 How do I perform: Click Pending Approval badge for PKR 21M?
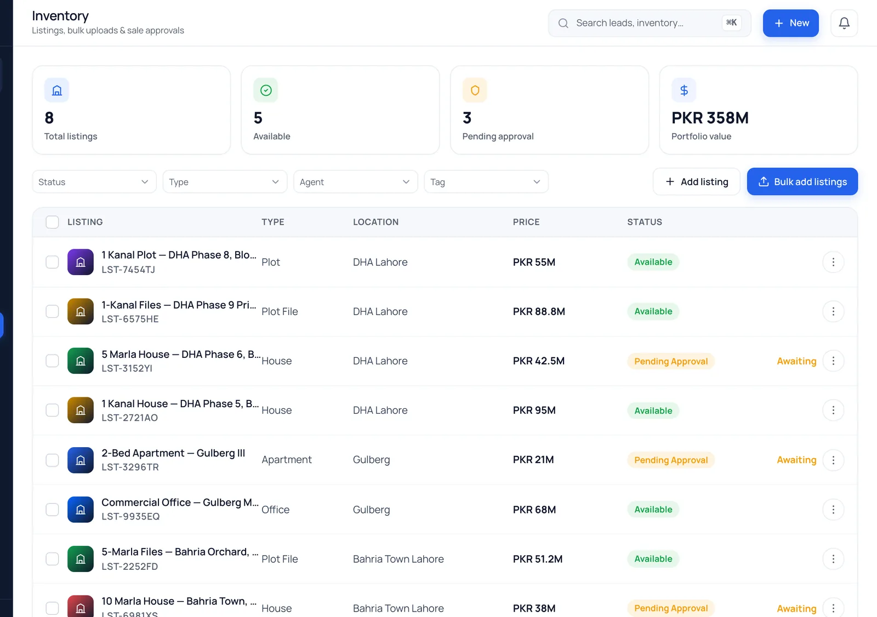pyautogui.click(x=671, y=460)
